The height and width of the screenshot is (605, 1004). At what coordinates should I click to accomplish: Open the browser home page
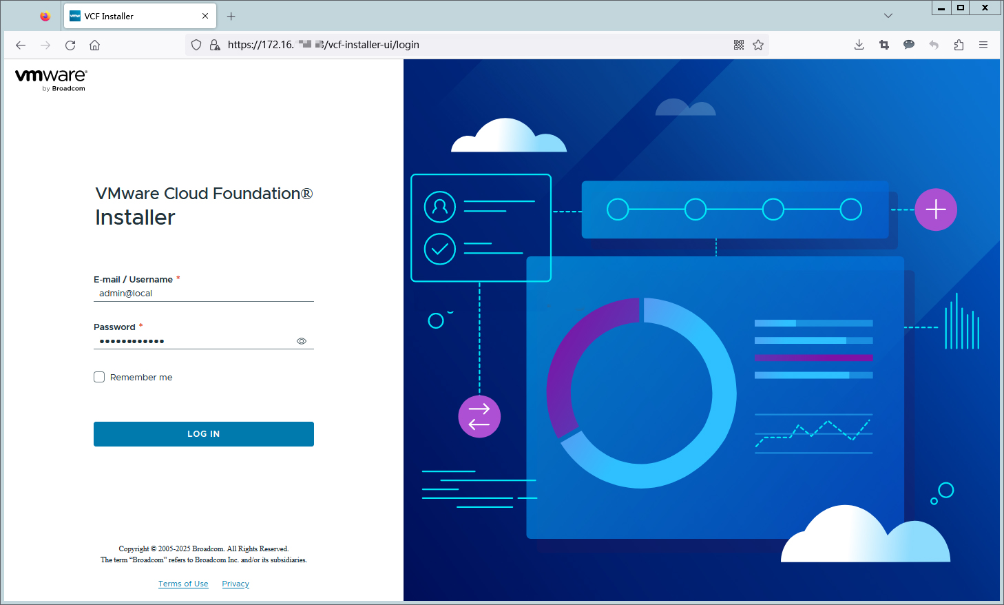tap(95, 45)
